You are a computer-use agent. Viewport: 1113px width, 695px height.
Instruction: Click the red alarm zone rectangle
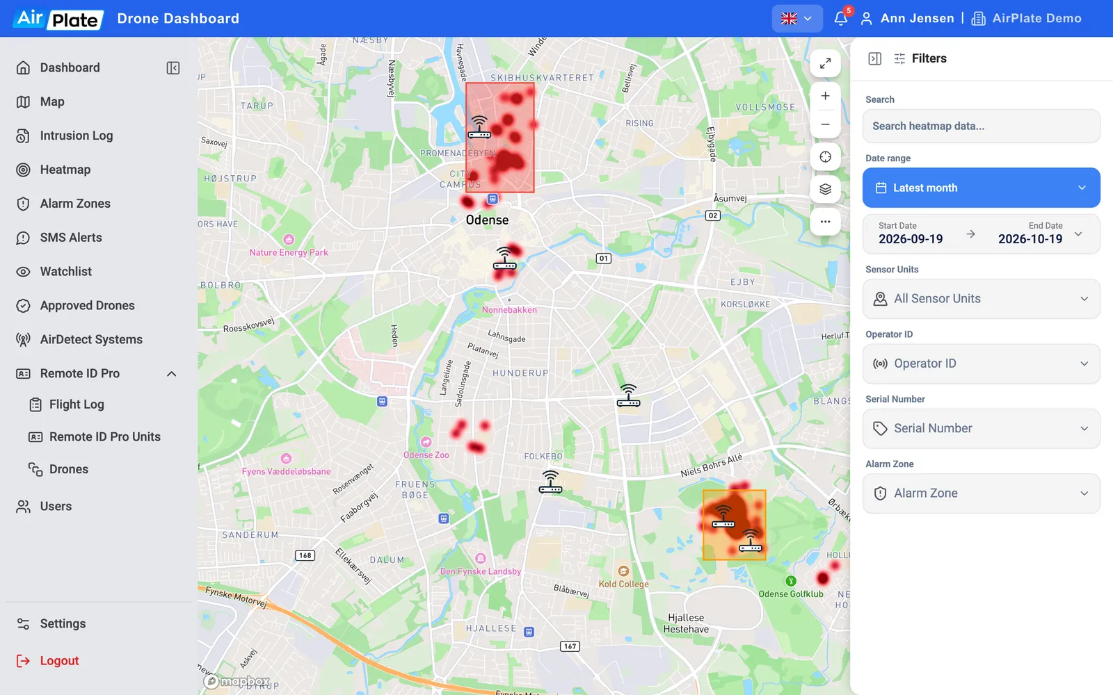(x=500, y=138)
